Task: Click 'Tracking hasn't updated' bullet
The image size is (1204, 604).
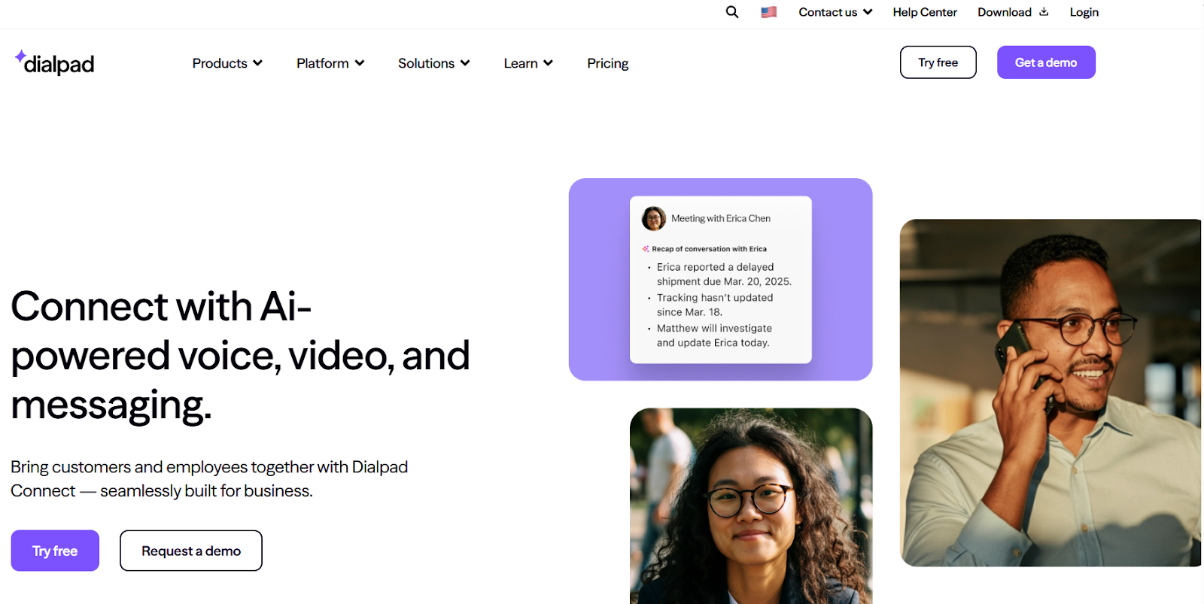Action: 715,305
